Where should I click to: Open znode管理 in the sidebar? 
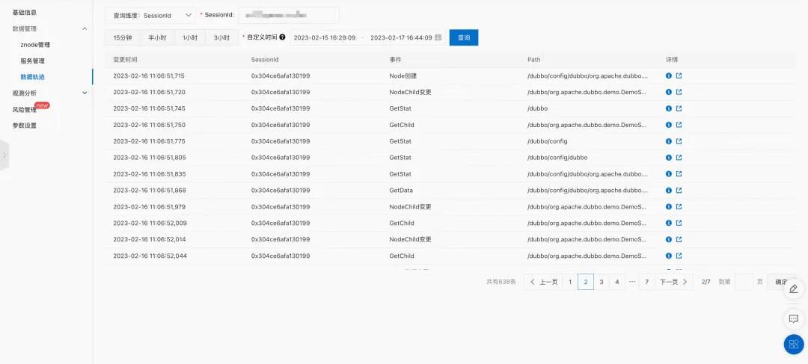click(x=35, y=45)
